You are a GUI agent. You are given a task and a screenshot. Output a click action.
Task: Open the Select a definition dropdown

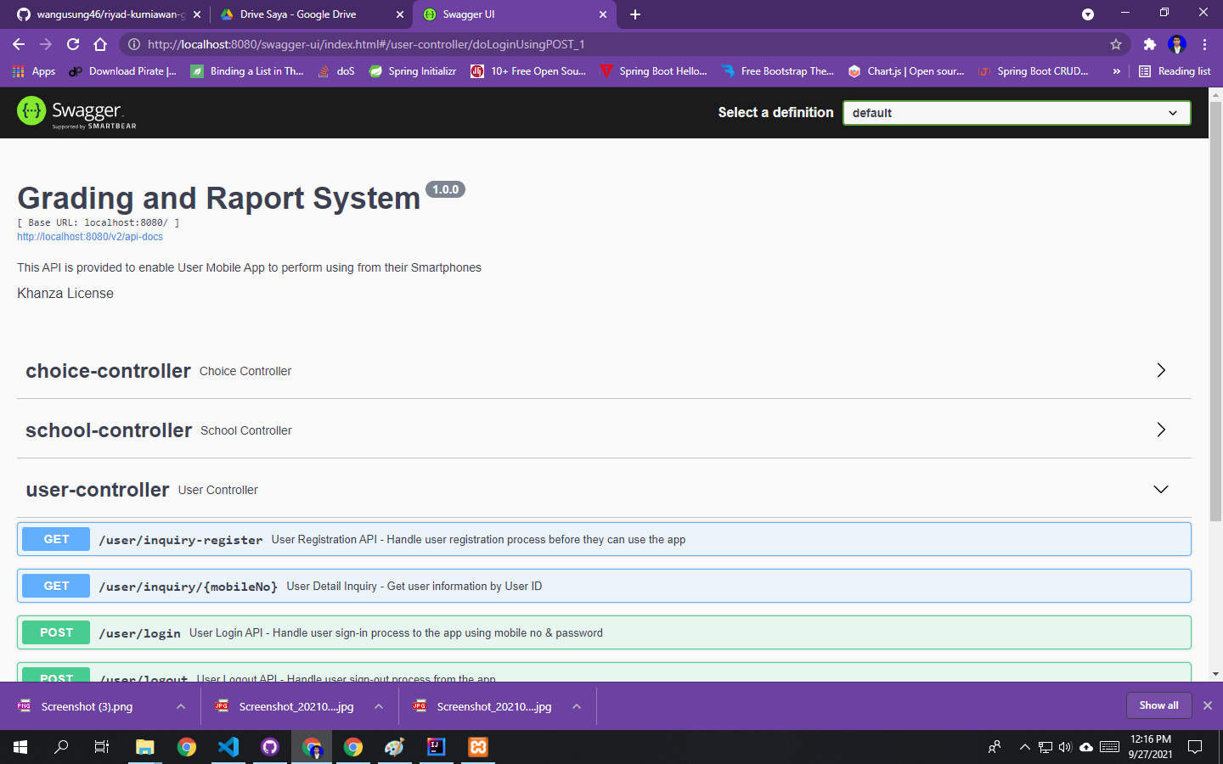click(1017, 113)
